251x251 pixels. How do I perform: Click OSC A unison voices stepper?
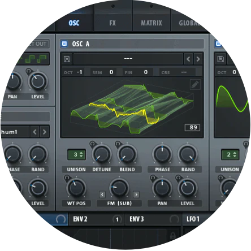pos(77,155)
